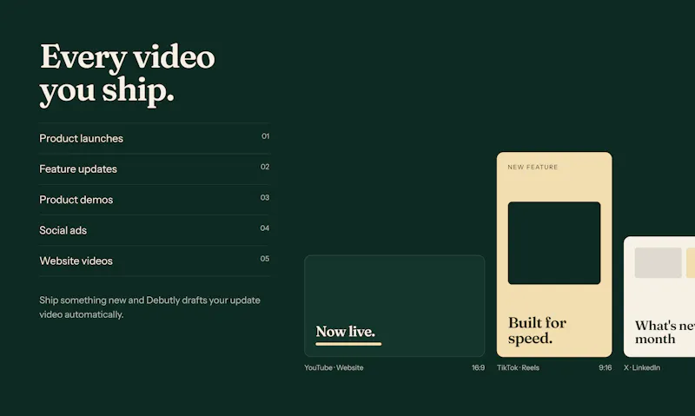Open the "What's new" card at right edge
695x416 pixels.
tap(659, 296)
